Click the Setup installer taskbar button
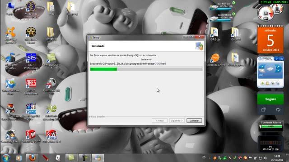 coord(98,158)
